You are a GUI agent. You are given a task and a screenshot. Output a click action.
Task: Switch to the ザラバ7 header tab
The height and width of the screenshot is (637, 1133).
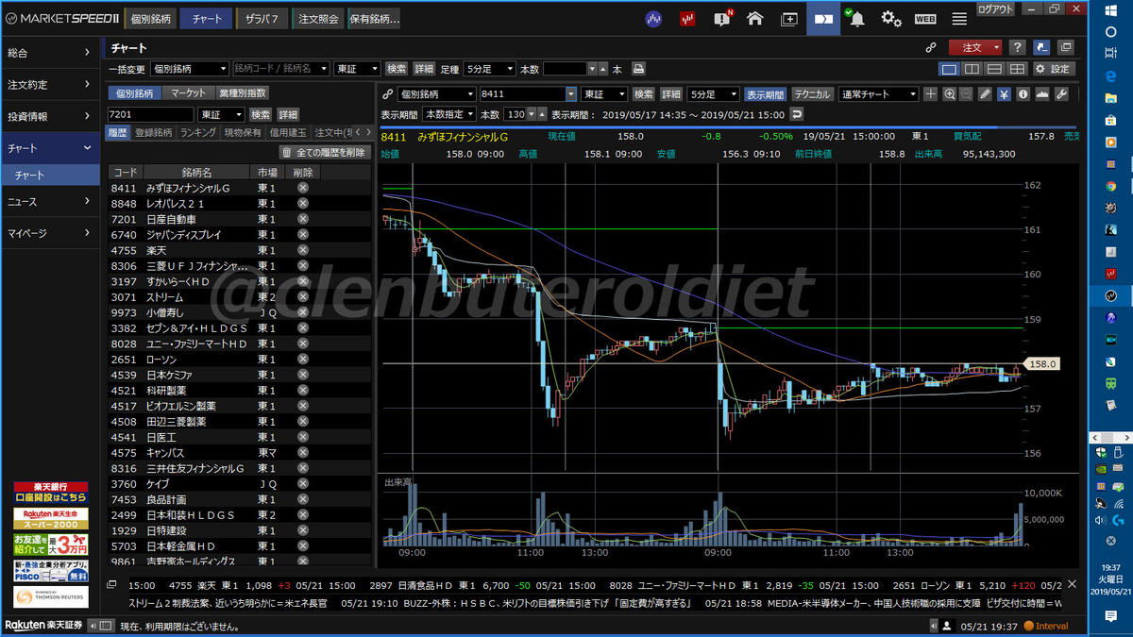coord(262,18)
